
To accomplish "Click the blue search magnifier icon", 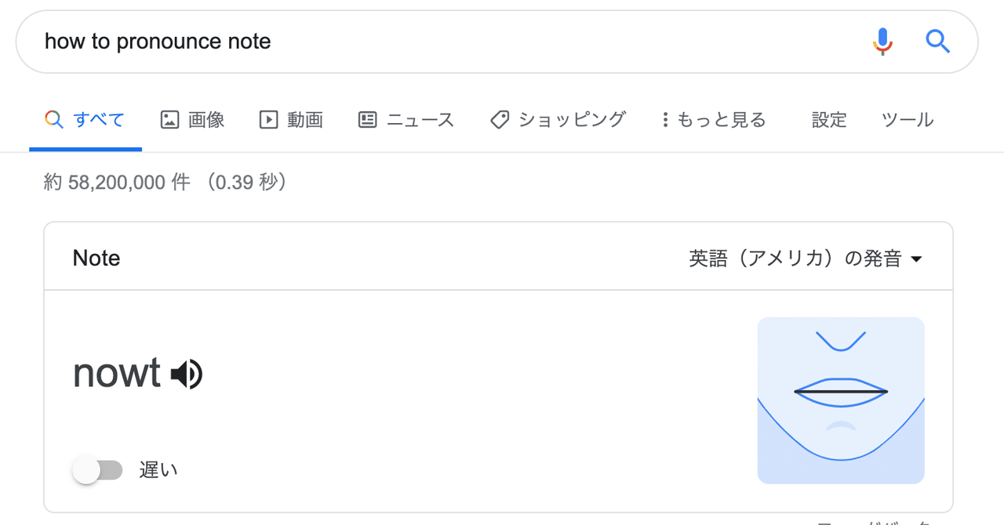I will tap(937, 41).
